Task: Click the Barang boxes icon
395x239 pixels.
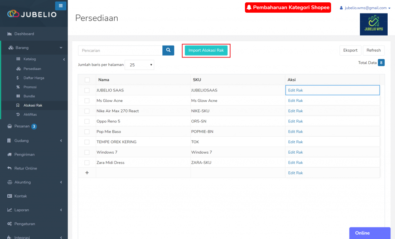Action: (x=11, y=47)
